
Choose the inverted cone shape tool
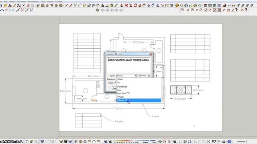pos(52,6)
